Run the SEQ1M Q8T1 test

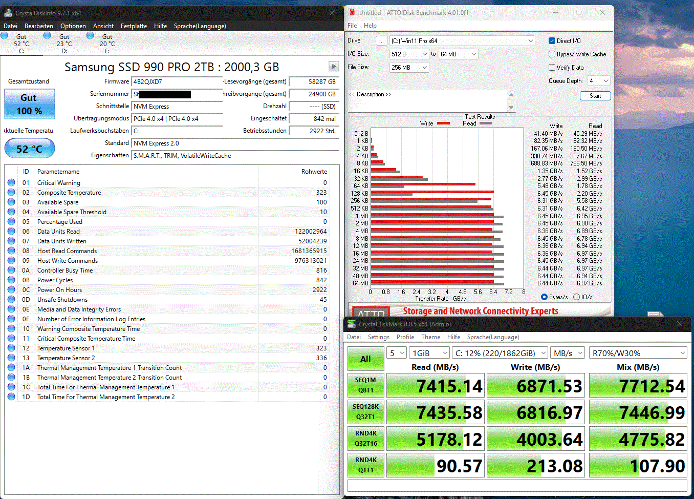point(365,385)
